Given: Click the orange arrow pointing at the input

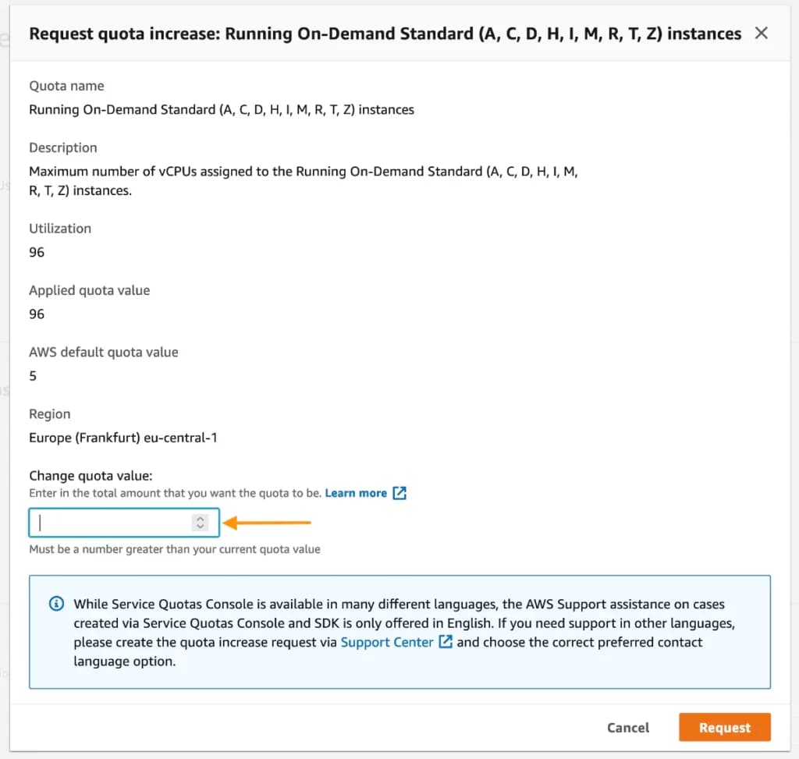Looking at the screenshot, I should point(265,522).
